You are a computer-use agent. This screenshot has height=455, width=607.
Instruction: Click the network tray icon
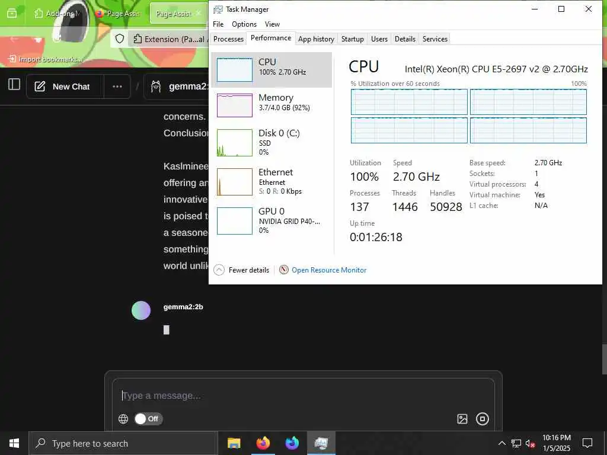(516, 443)
